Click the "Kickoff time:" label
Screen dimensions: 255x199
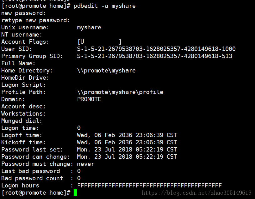point(23,142)
